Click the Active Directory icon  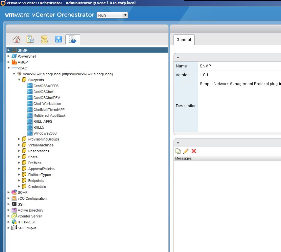point(14,210)
